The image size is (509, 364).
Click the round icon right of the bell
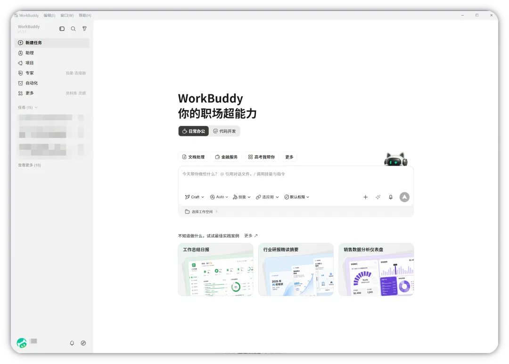[83, 343]
